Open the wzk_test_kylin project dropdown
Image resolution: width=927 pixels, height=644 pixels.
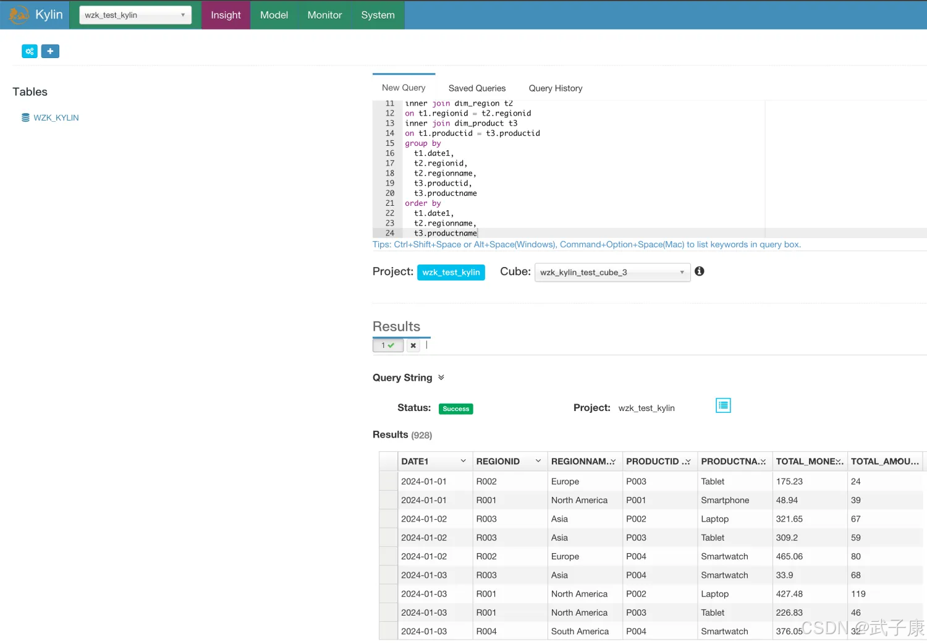click(135, 15)
